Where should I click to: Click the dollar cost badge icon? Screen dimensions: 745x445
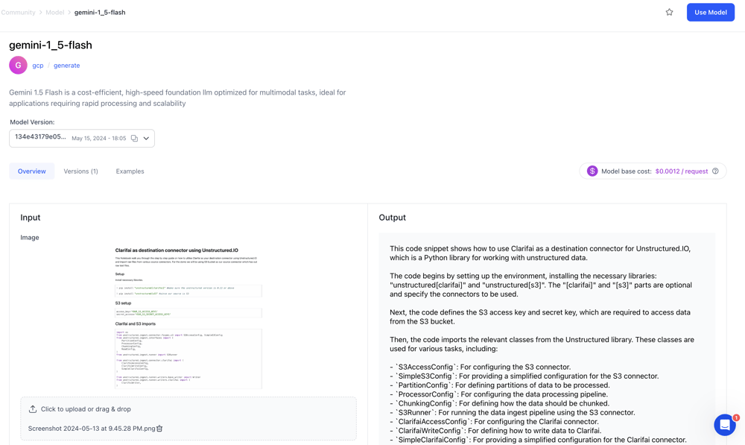[592, 171]
